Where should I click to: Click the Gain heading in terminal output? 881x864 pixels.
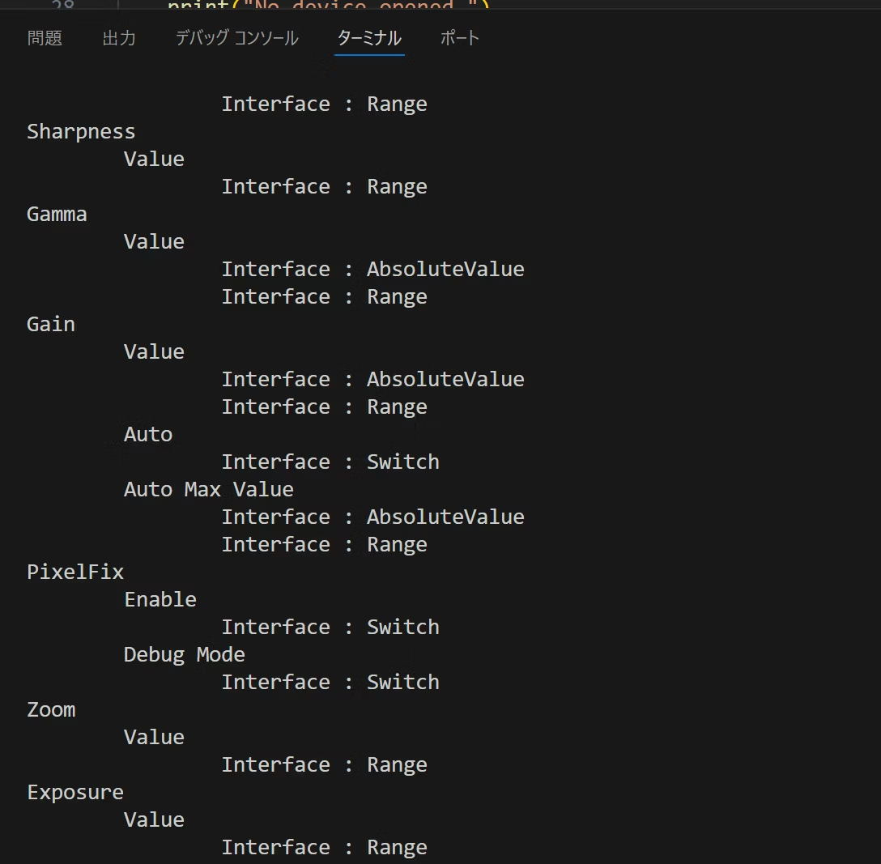point(51,324)
